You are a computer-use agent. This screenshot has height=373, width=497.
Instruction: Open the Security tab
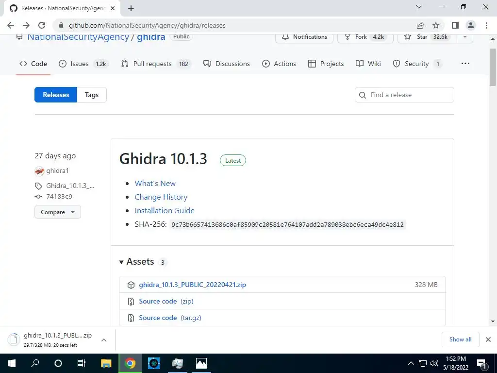click(x=417, y=64)
